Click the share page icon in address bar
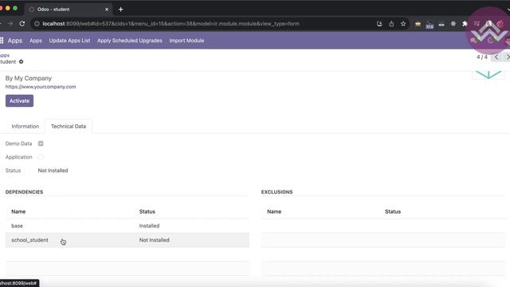 click(x=391, y=23)
